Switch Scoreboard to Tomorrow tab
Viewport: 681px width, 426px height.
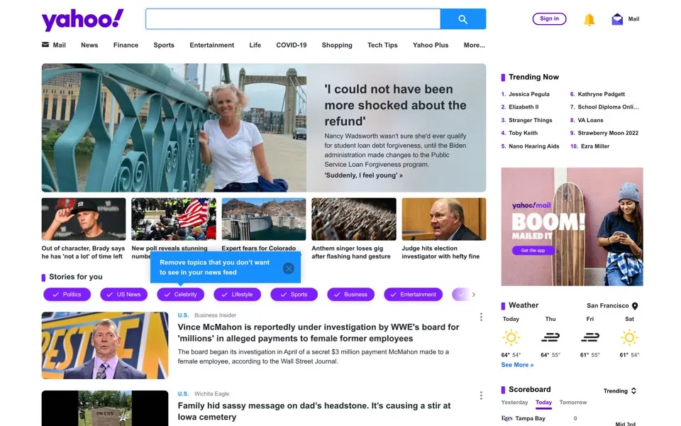pyautogui.click(x=573, y=402)
